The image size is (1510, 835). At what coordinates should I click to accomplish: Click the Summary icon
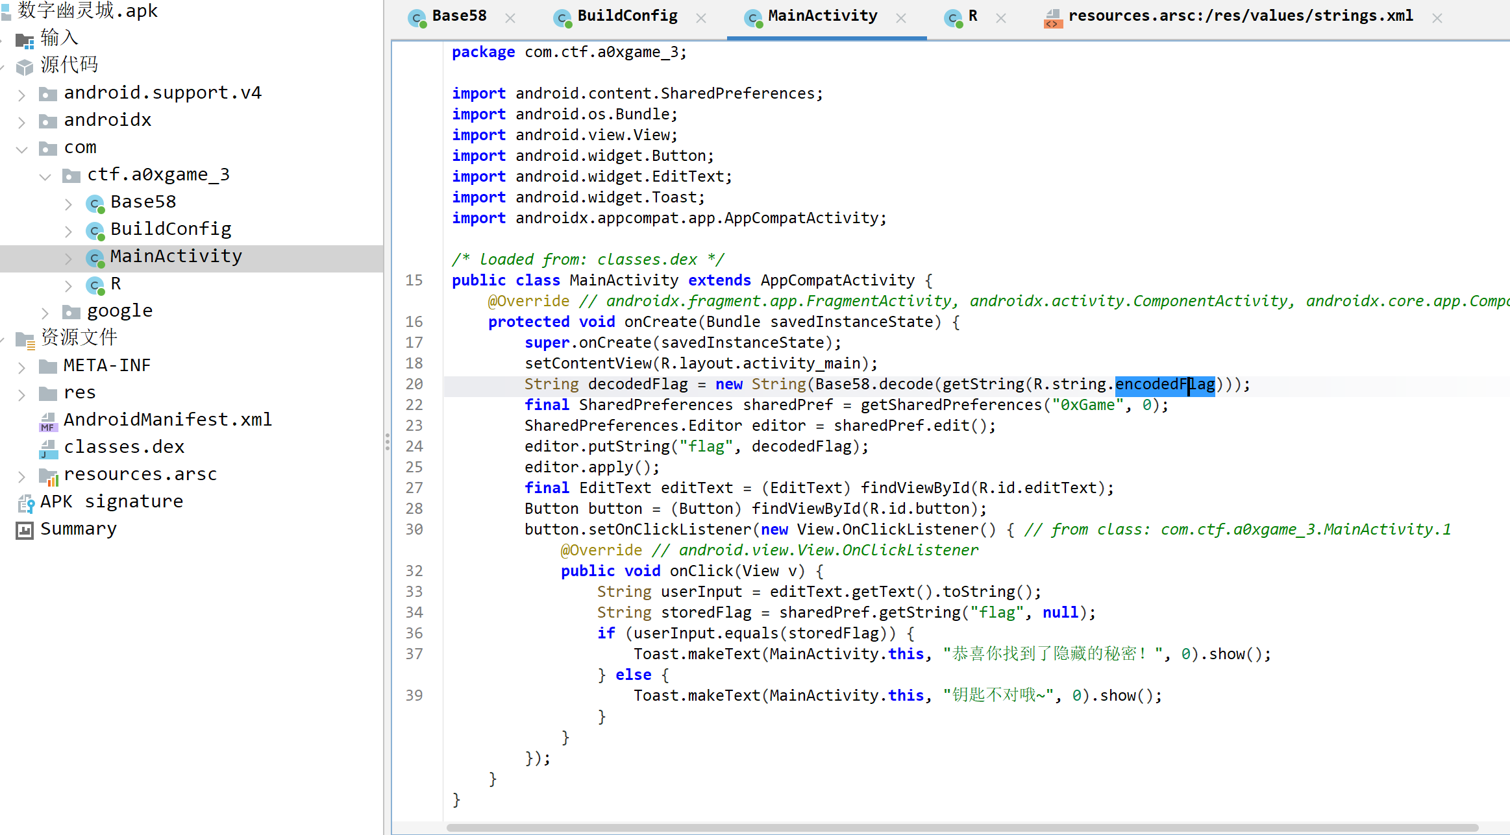(25, 531)
